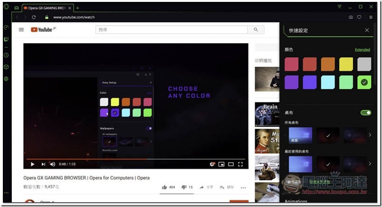Screen dimensions: 382x207
Task: Open GX Control speedometer sidebar icon
Action: [x=6, y=28]
